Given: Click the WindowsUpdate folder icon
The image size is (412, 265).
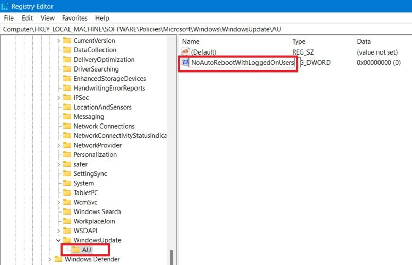Looking at the screenshot, I should pos(67,240).
